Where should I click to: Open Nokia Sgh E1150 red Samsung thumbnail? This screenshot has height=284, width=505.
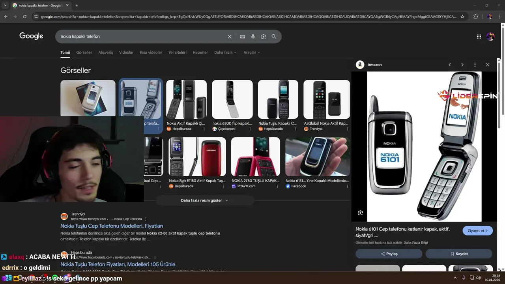[197, 157]
